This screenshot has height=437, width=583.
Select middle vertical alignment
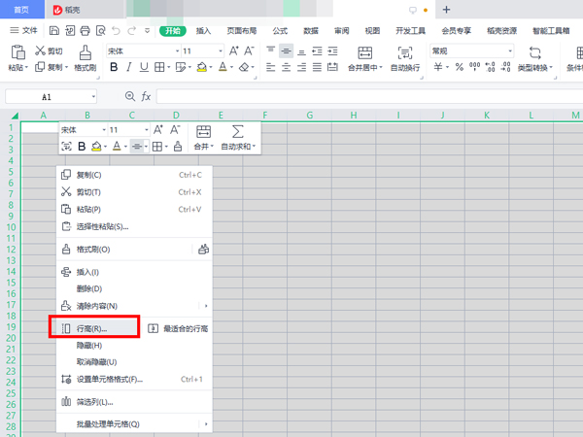[286, 50]
